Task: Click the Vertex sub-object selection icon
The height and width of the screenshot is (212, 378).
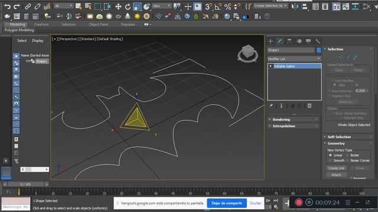Action: pos(341,57)
